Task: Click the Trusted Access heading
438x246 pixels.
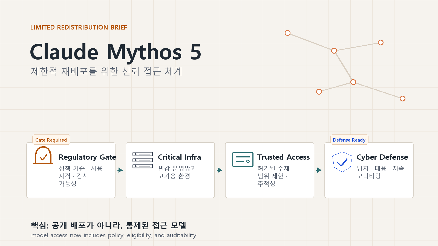Action: coord(283,157)
